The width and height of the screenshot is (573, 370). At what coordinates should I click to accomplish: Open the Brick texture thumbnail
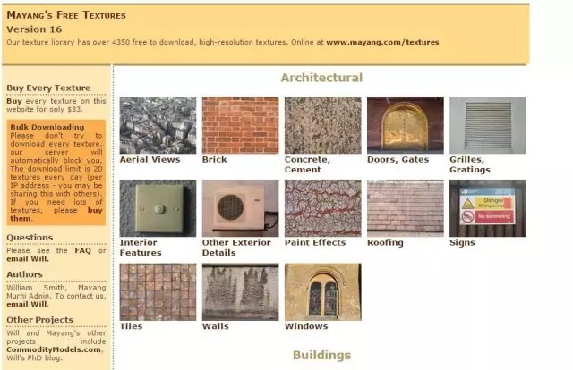pos(241,125)
